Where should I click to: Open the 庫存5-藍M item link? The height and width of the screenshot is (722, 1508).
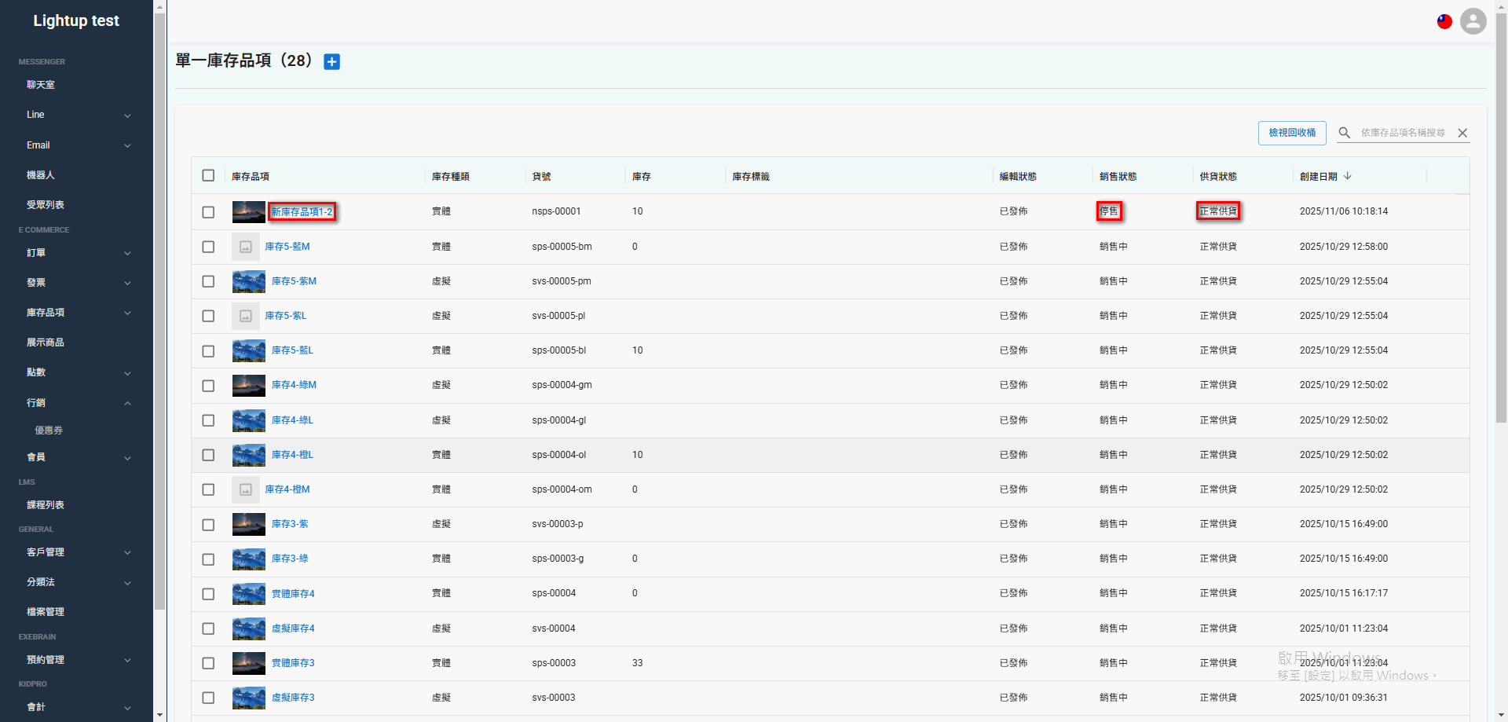[287, 247]
